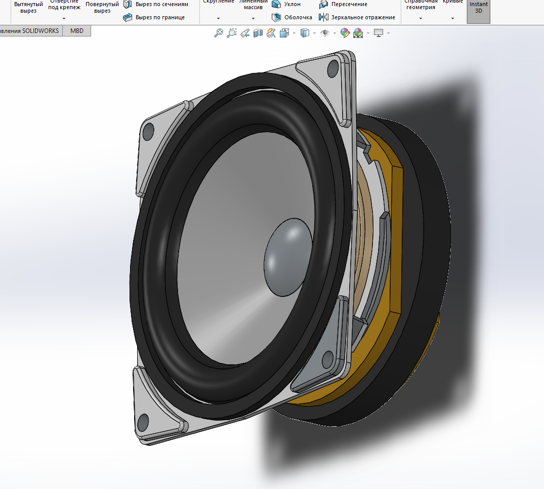
Task: Select the Zoom to Area tool
Action: [232, 33]
